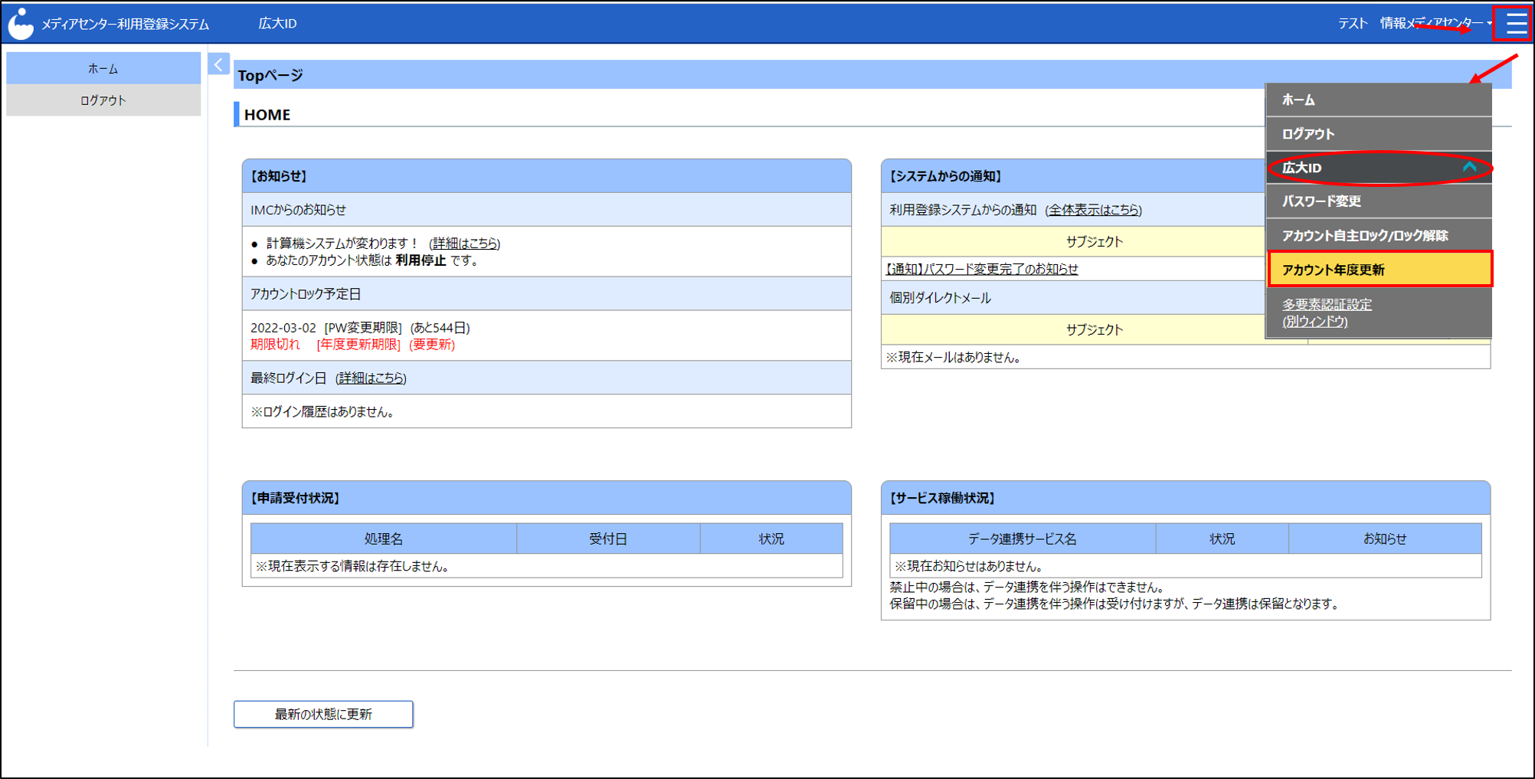Screen dimensions: 1535x779
Task: Open 詳細はこちら link for computer system change
Action: [464, 244]
